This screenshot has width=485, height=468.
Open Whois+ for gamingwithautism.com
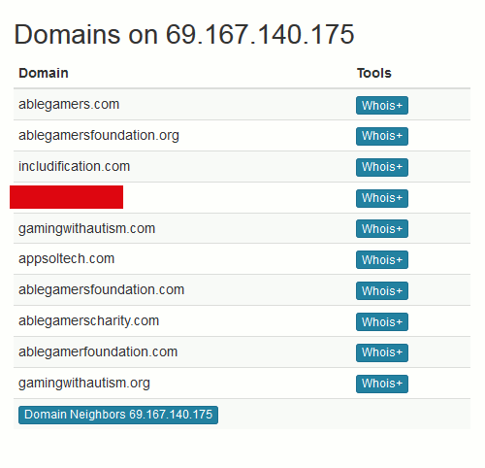(x=382, y=229)
